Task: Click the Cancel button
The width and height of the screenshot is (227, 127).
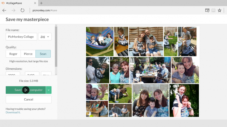Action: (x=28, y=100)
